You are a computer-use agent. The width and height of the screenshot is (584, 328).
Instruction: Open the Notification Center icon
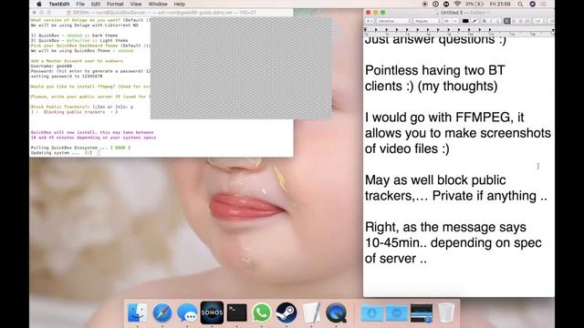544,4
